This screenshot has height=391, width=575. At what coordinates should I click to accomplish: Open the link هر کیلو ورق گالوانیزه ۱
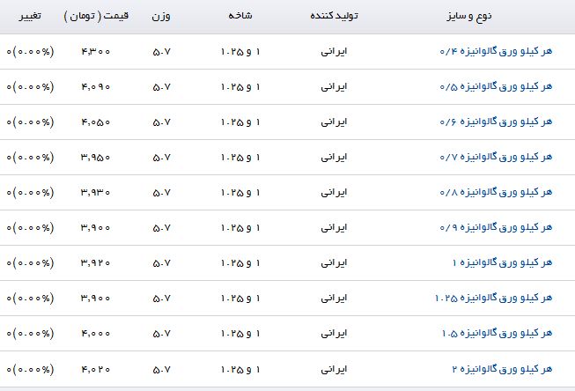[x=502, y=262]
